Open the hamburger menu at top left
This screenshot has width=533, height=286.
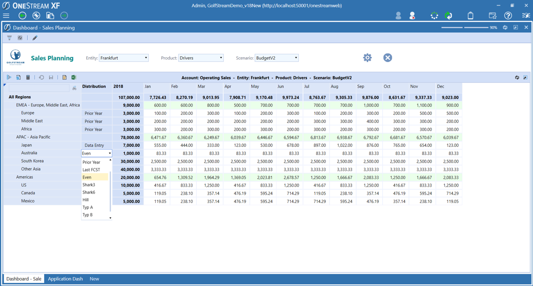pos(6,15)
